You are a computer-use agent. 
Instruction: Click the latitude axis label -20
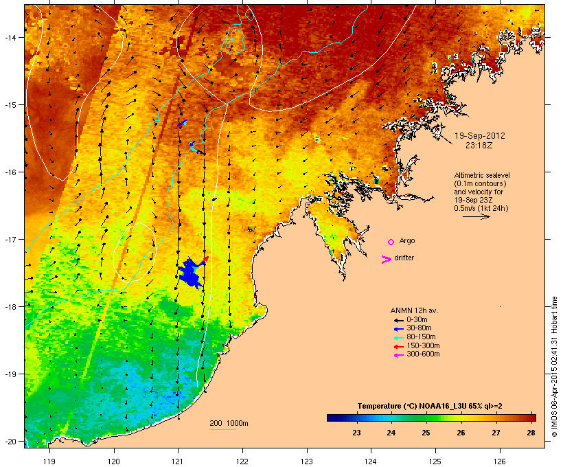coord(10,441)
